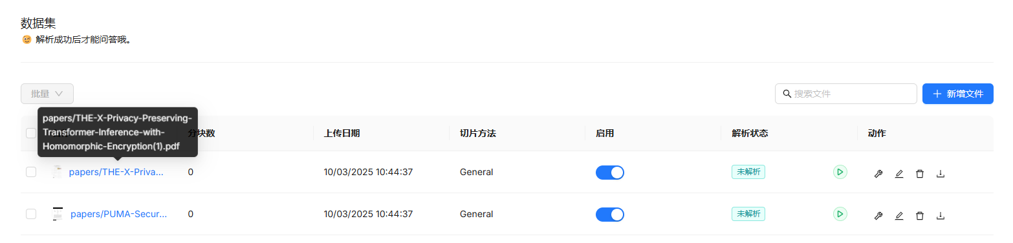Image resolution: width=1013 pixels, height=243 pixels.
Task: Open the papers/PUMA-Secur... file link
Action: [x=118, y=214]
